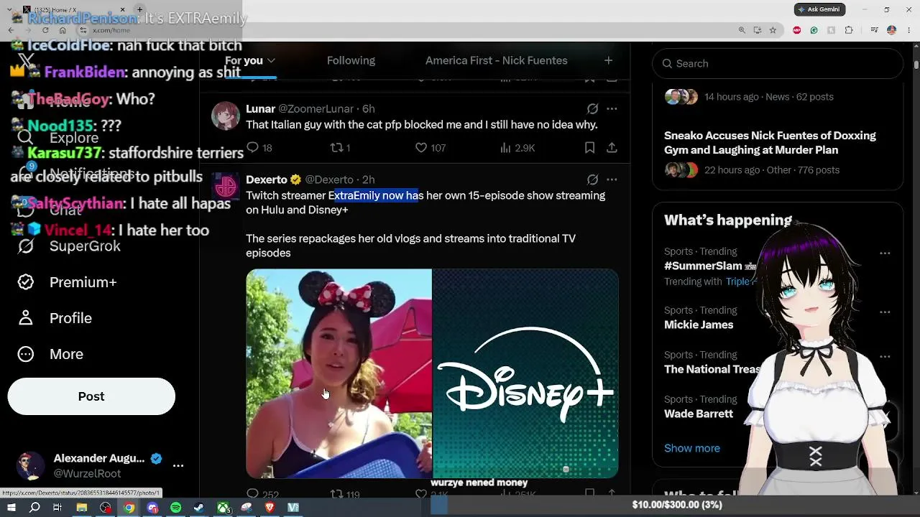The height and width of the screenshot is (517, 920).
Task: Open Dexerto's profile avatar
Action: (x=226, y=186)
